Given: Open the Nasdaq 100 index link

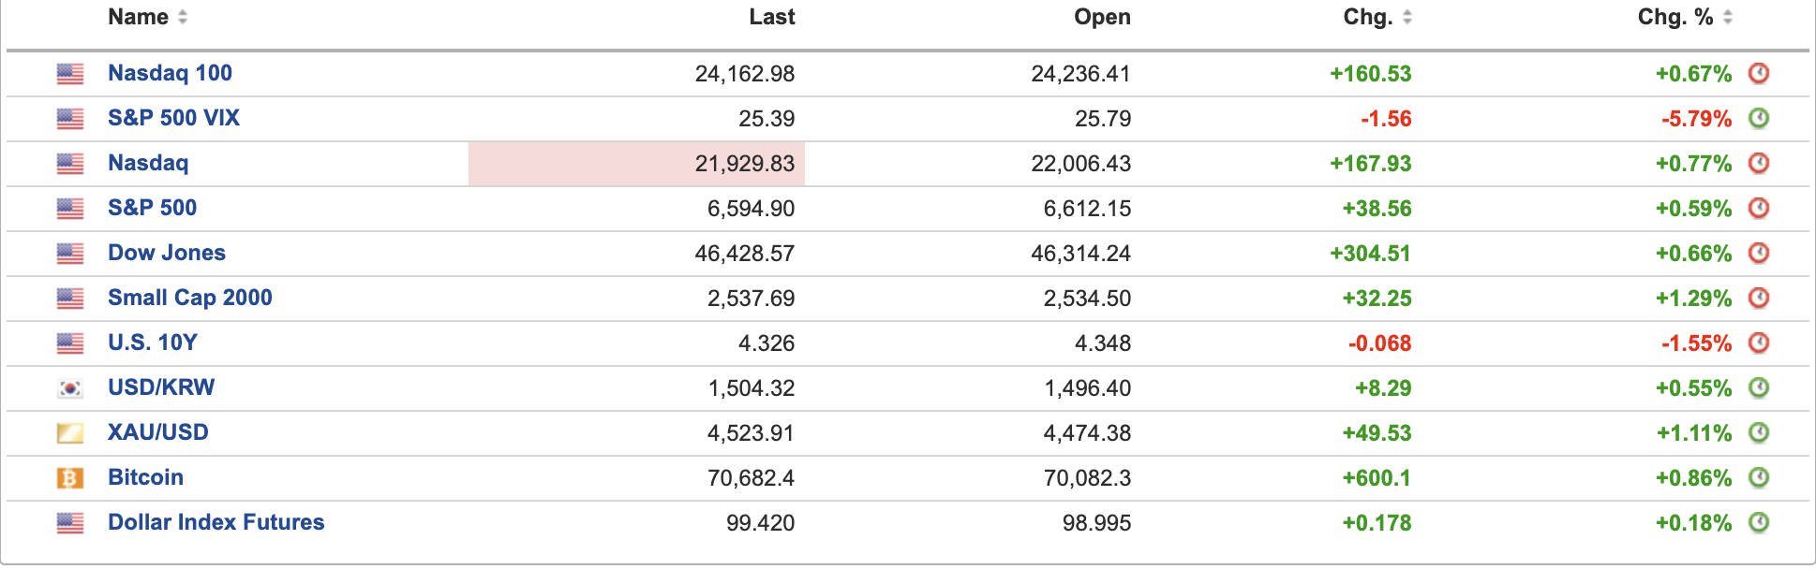Looking at the screenshot, I should 170,73.
